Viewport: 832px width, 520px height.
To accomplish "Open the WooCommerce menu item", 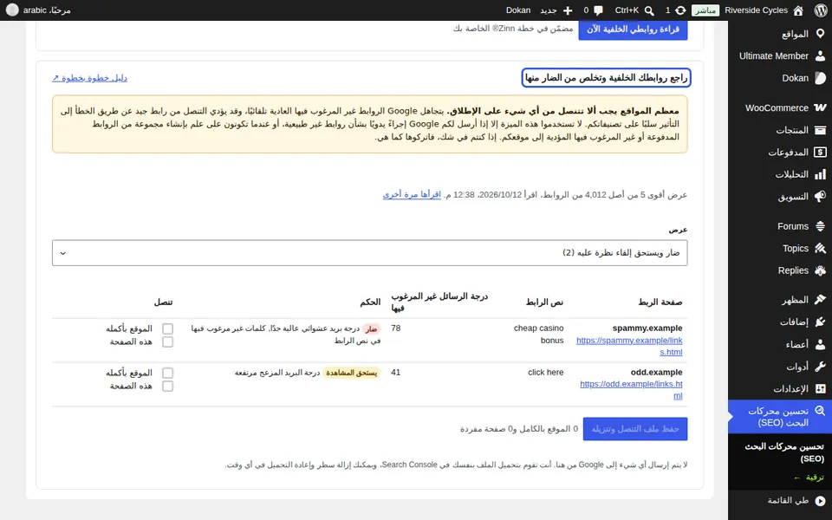I will [780, 107].
